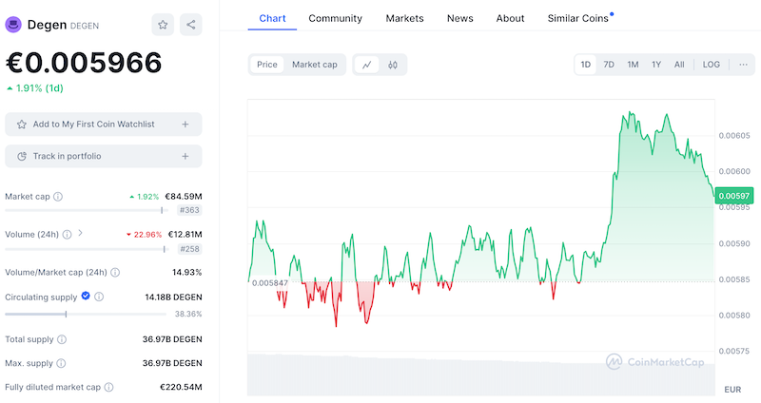Click the #258 volume rank badge
This screenshot has height=403, width=761.
[x=189, y=249]
